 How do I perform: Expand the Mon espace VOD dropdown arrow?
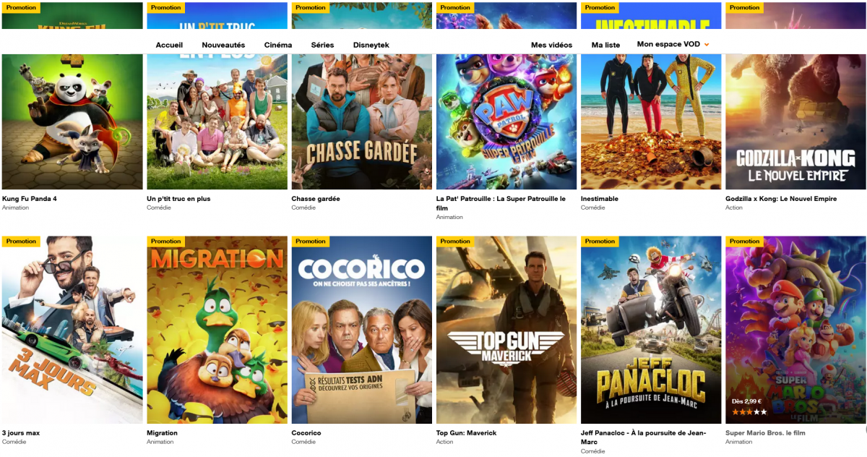[x=707, y=45]
